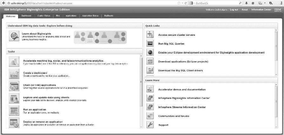Click the DuckDuckGo search field
Viewport: 284px width, 135px height.
point(217,3)
